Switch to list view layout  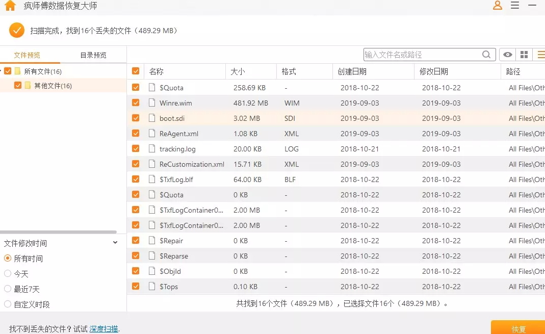[540, 55]
